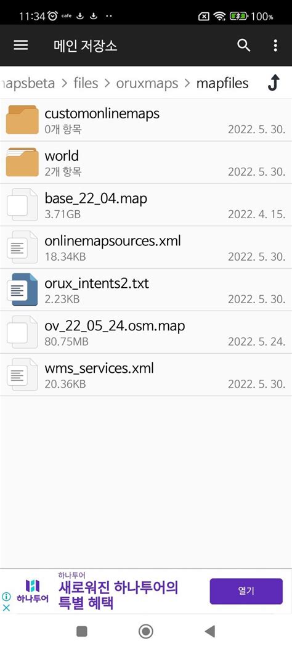Open wms_services.xml file
Screen dimensions: 292x649
(146, 375)
